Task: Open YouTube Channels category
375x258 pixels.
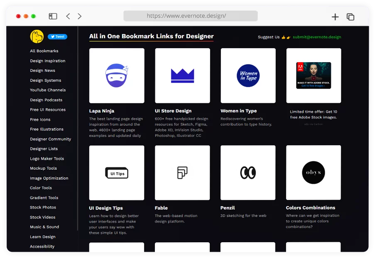Action: (x=48, y=90)
